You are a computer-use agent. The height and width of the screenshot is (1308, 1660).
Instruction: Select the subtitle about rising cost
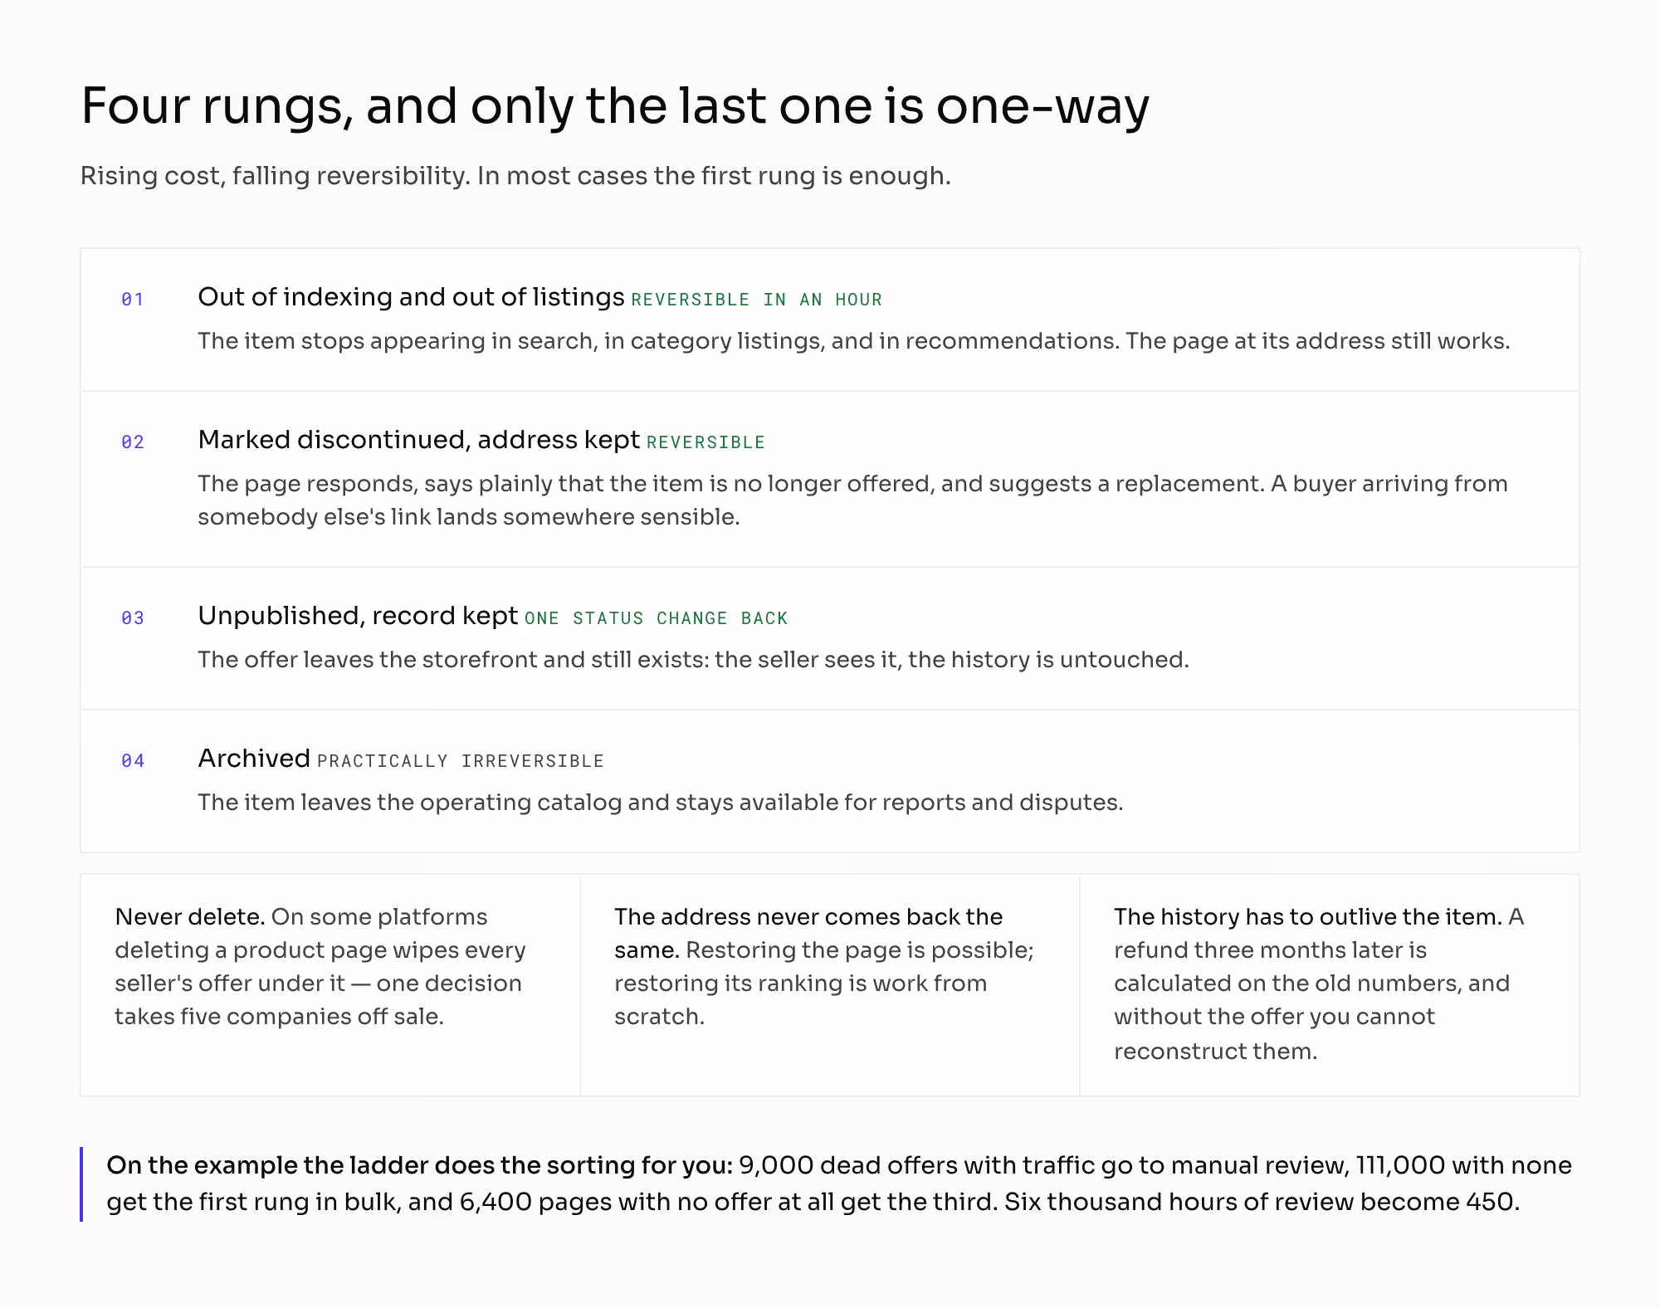(x=515, y=176)
